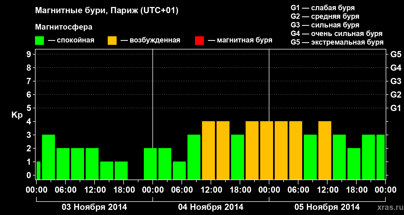Click the right-axis label G1
Screen dimensions: 404x215
[396, 108]
